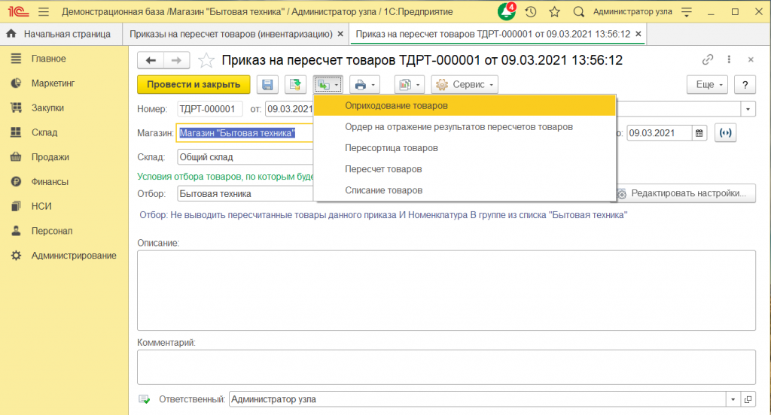The width and height of the screenshot is (771, 415).
Task: Click the Номер field ТДРТ-000001
Action: [x=210, y=108]
